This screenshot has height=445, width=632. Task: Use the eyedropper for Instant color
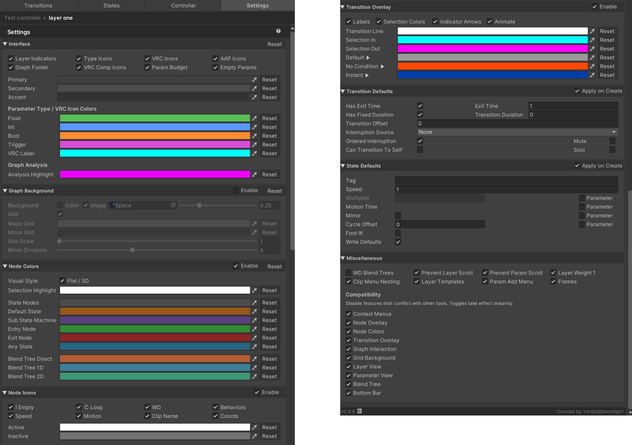[592, 75]
